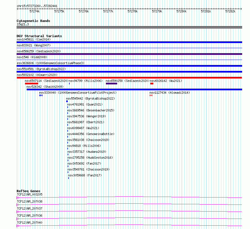Click the nsv526342 (Shaikh2009) text label
The width and height of the screenshot is (250, 229).
pos(45,87)
